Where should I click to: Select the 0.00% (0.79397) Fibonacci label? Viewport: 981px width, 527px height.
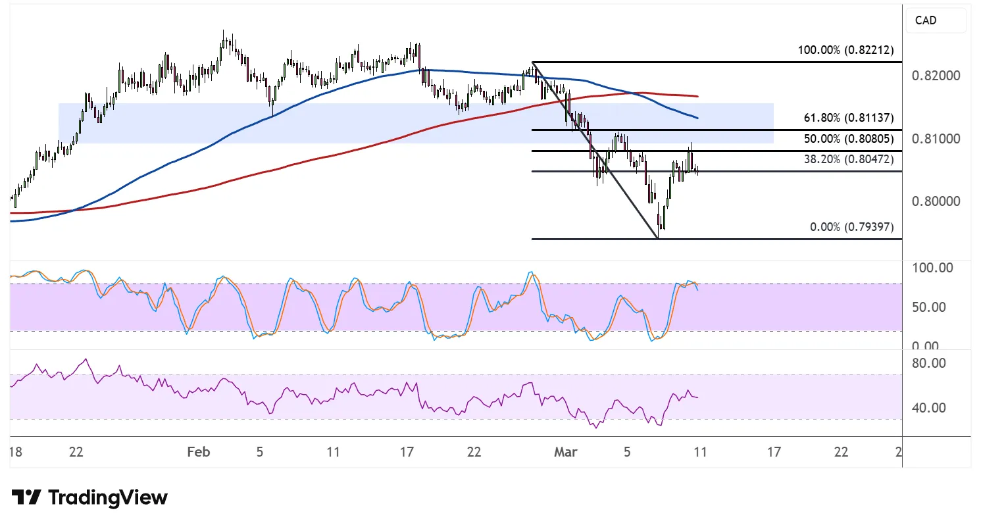coord(851,227)
